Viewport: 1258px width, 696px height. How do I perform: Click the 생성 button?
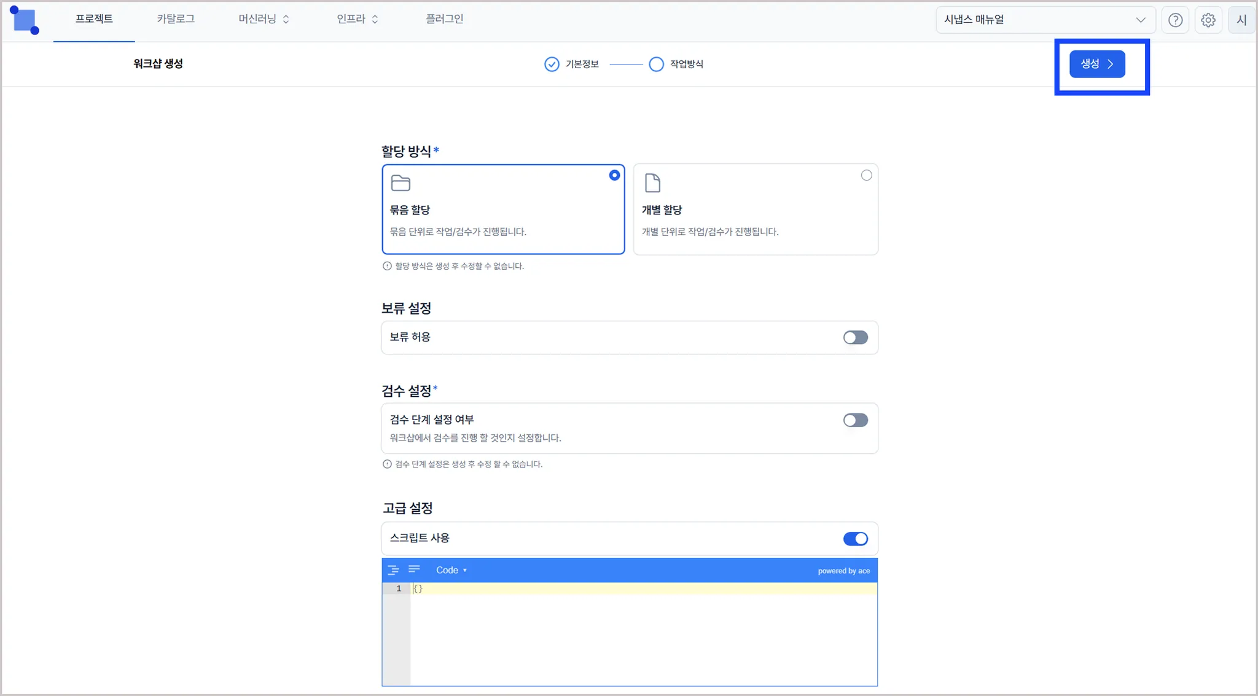1096,64
